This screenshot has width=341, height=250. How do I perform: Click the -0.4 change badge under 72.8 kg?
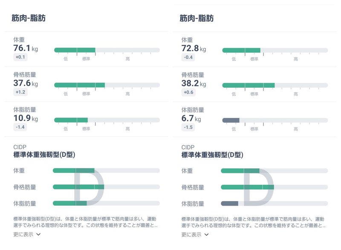188,56
